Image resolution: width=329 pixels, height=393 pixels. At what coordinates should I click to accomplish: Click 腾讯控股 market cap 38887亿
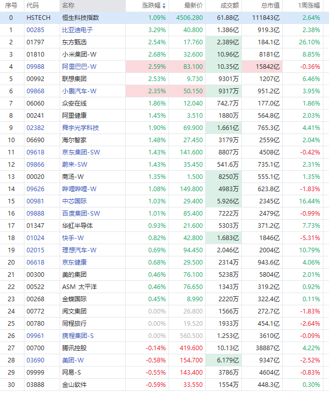(x=268, y=348)
